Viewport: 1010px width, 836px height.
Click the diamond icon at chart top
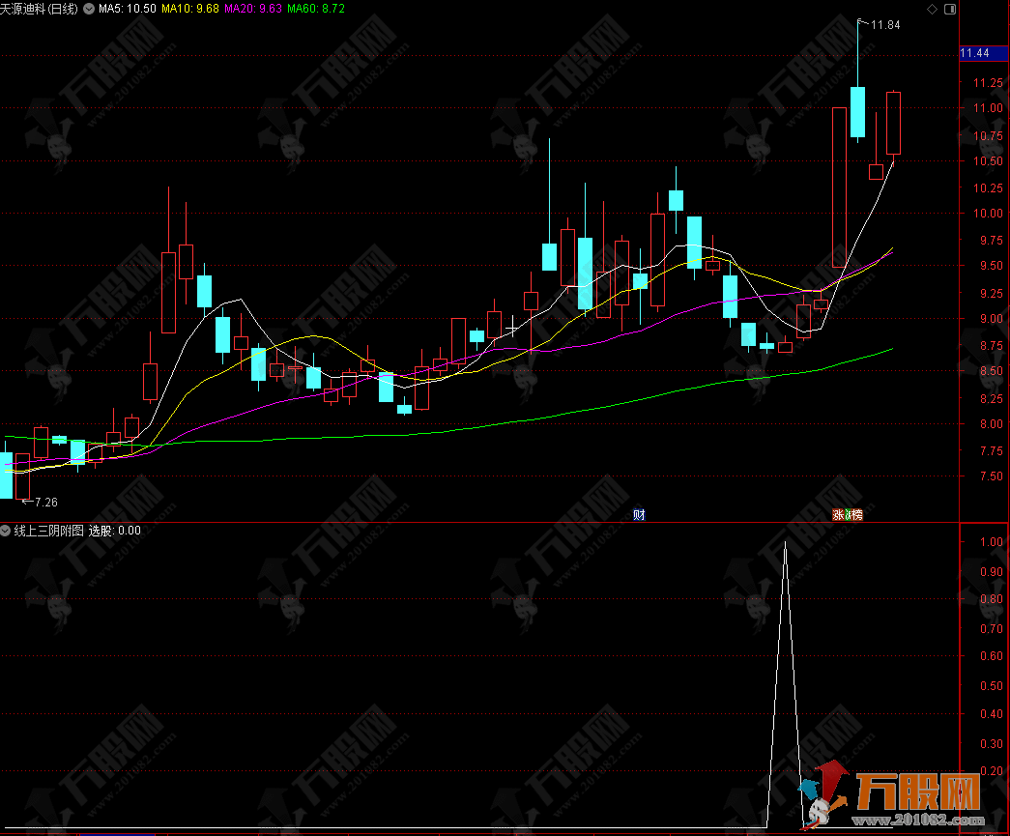(x=932, y=9)
